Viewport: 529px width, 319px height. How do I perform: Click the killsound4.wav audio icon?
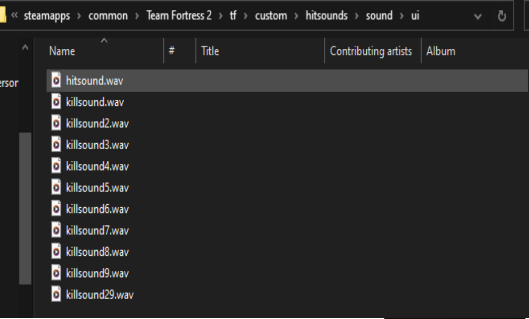55,166
